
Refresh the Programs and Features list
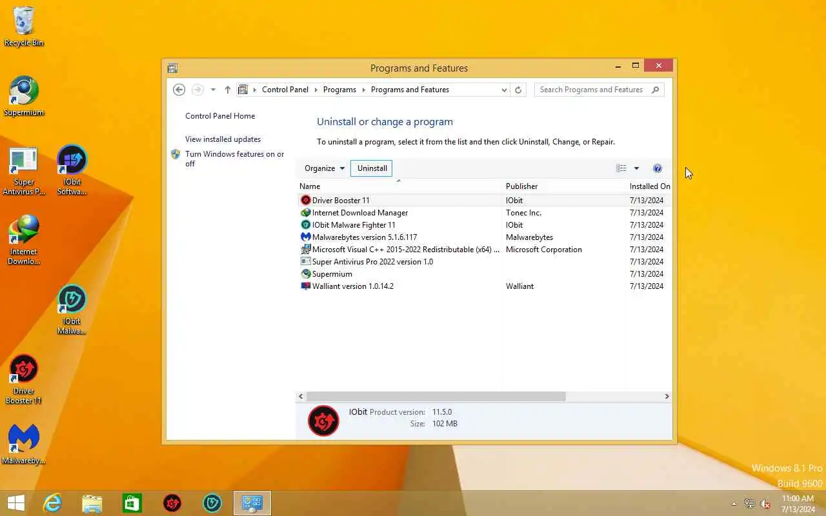[518, 90]
